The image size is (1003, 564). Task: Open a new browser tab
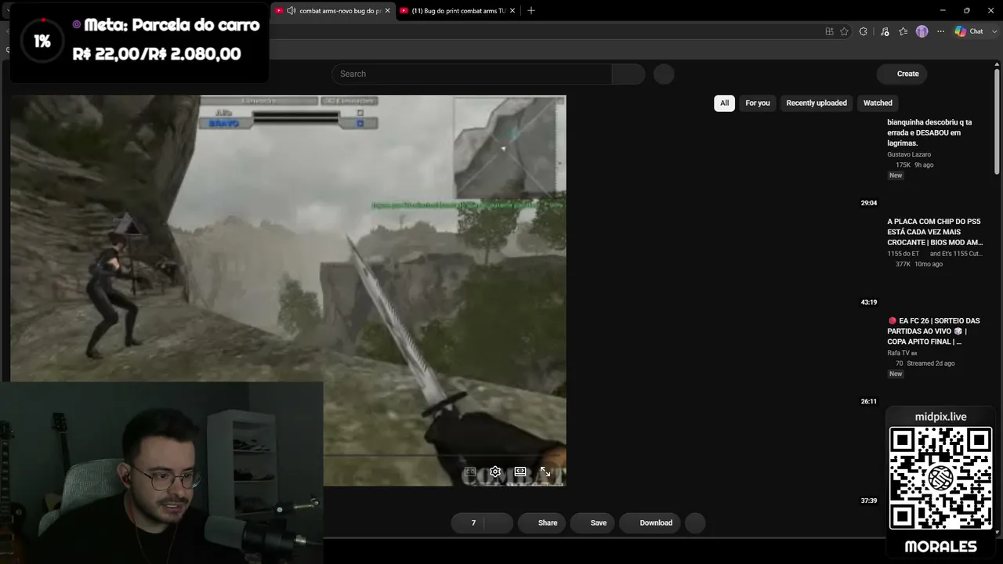[531, 10]
